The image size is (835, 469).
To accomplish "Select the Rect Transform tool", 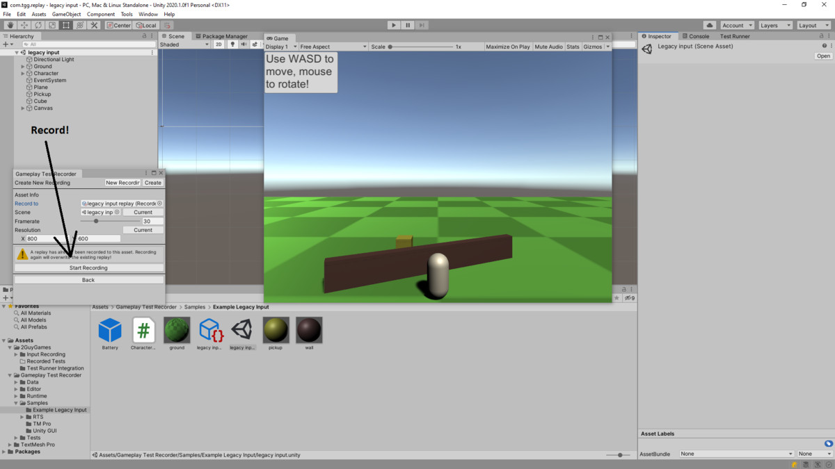I will tap(66, 25).
